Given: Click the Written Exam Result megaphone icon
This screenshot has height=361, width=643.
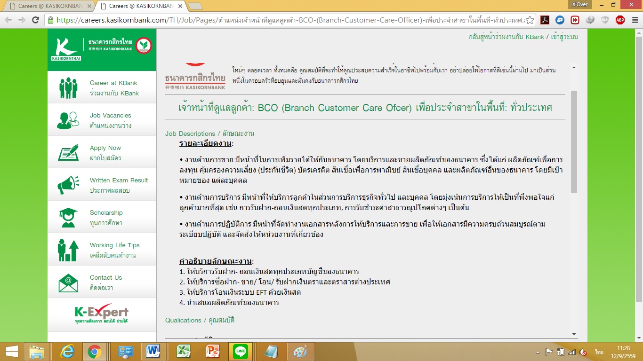Looking at the screenshot, I should pos(68,185).
